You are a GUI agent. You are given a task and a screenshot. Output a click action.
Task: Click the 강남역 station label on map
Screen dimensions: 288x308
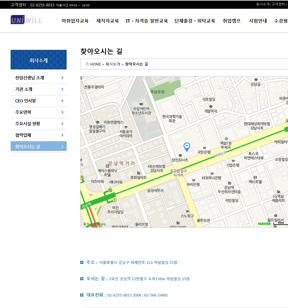[86, 205]
